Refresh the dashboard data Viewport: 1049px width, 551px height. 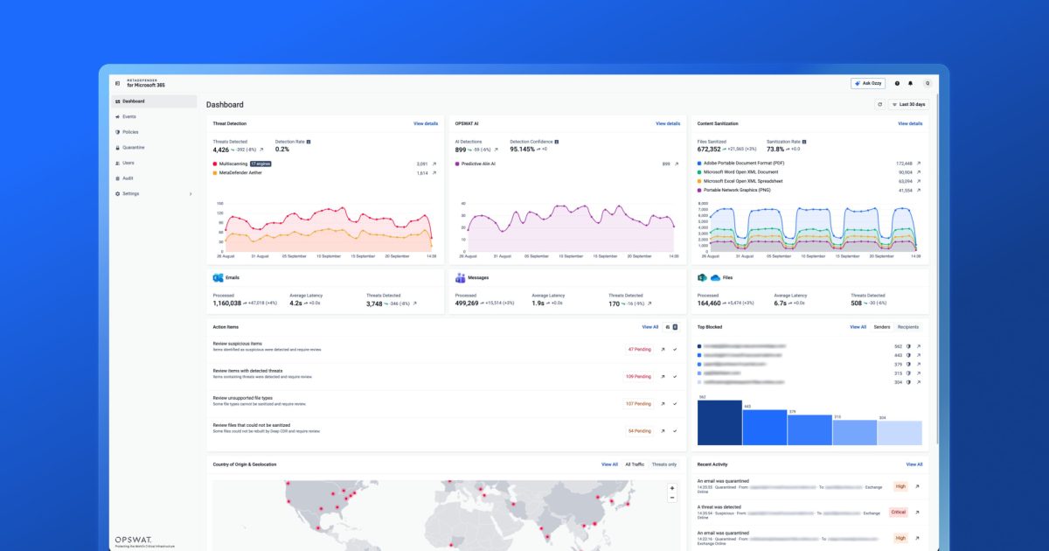(x=879, y=104)
